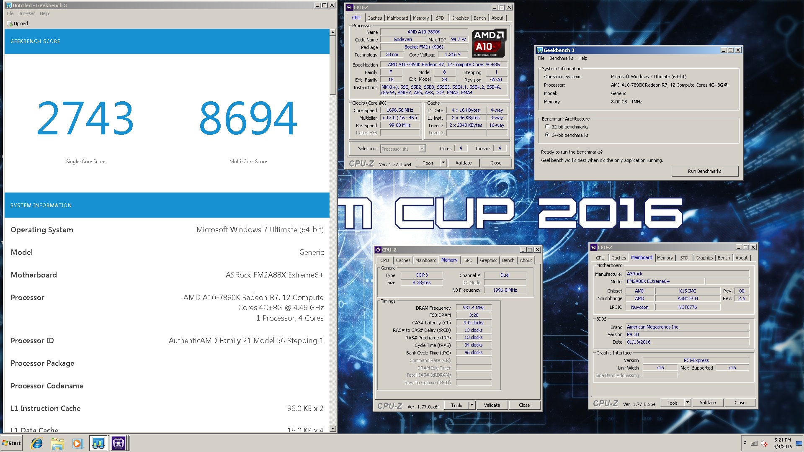Click the volume icon in system tray
This screenshot has height=452, width=804.
pyautogui.click(x=764, y=443)
